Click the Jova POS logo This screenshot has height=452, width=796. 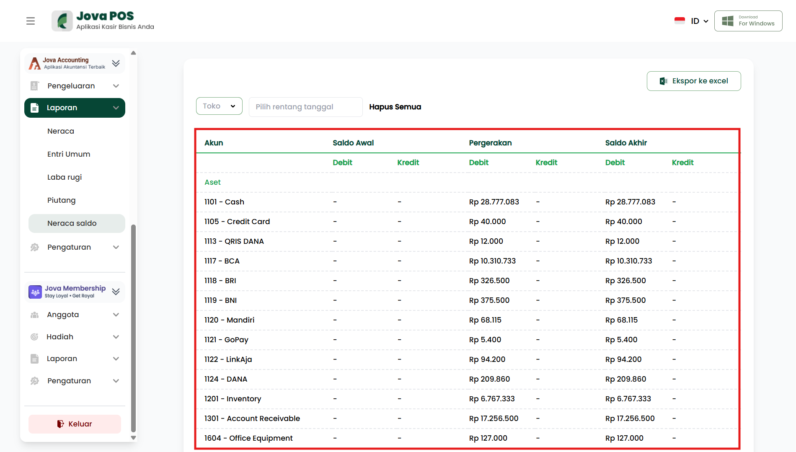coord(62,21)
